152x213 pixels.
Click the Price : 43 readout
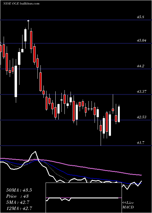click(x=17, y=196)
